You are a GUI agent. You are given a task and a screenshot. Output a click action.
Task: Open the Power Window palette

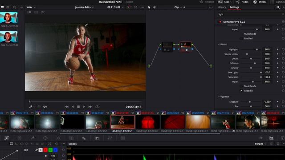pos(45,138)
